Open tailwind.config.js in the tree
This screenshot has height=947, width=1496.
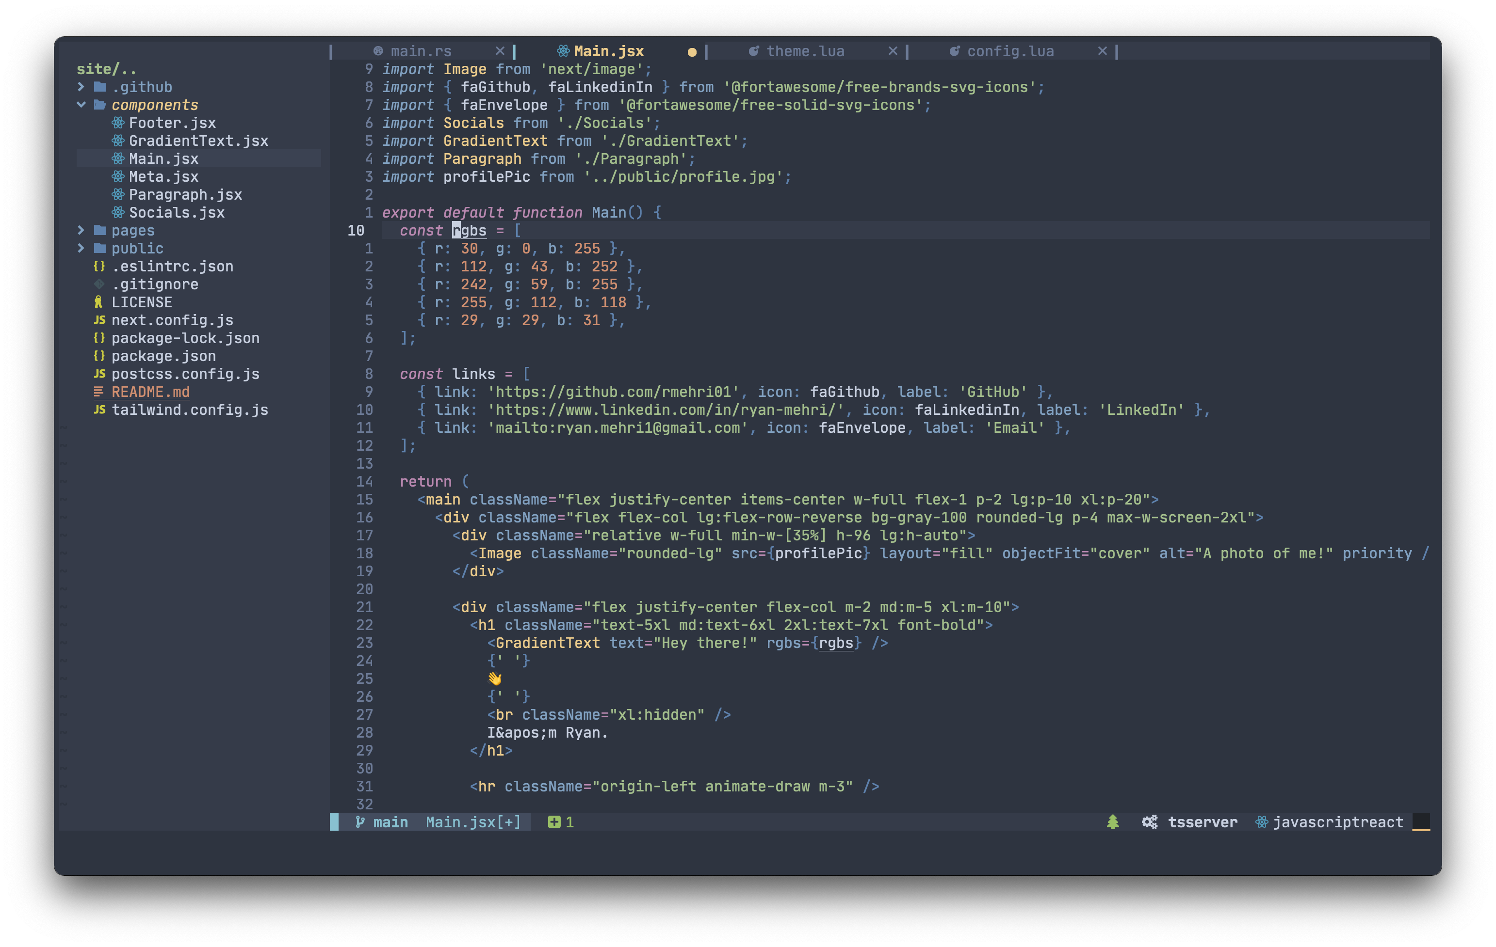[x=190, y=410]
